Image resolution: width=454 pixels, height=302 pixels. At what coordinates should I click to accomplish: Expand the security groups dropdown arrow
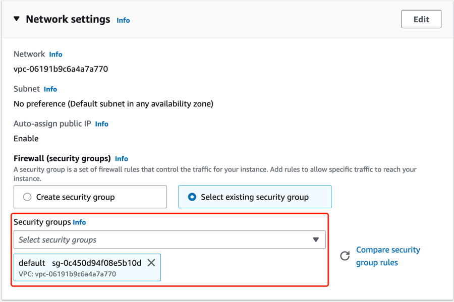(316, 240)
